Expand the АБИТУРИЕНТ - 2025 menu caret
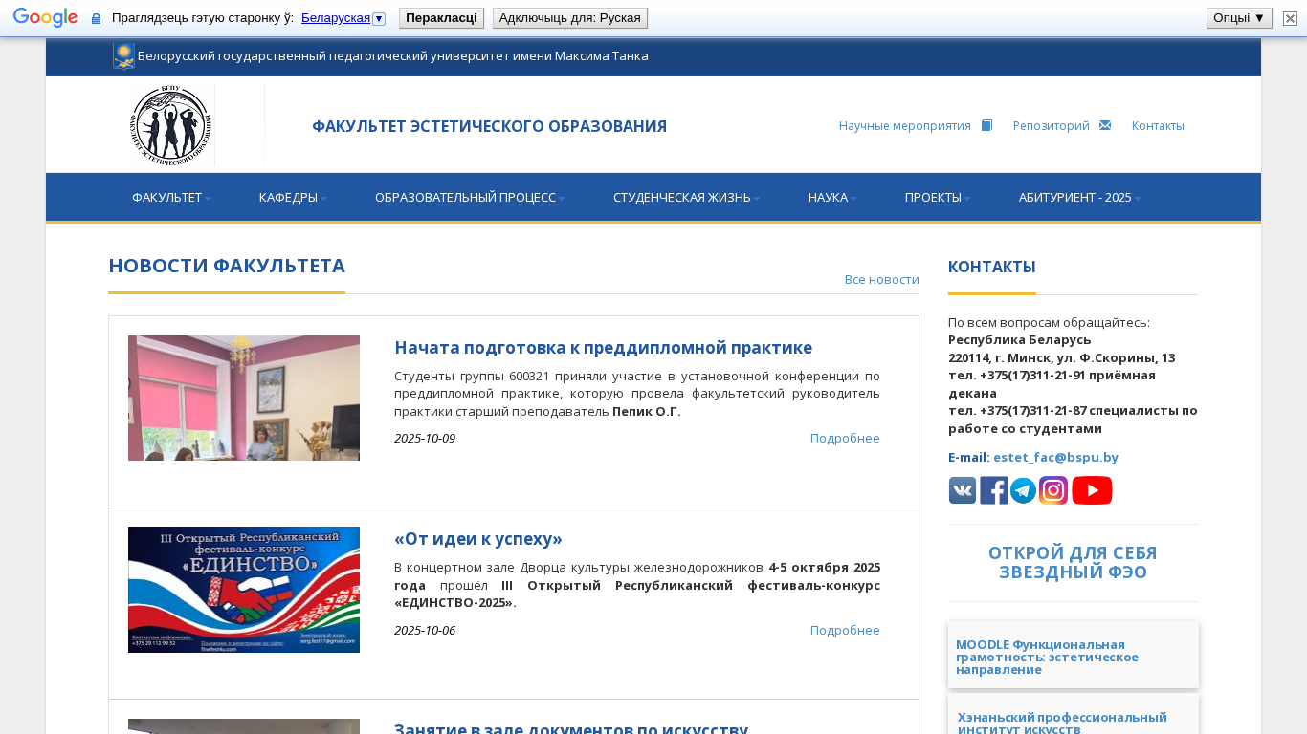Image resolution: width=1307 pixels, height=734 pixels. tap(1137, 199)
